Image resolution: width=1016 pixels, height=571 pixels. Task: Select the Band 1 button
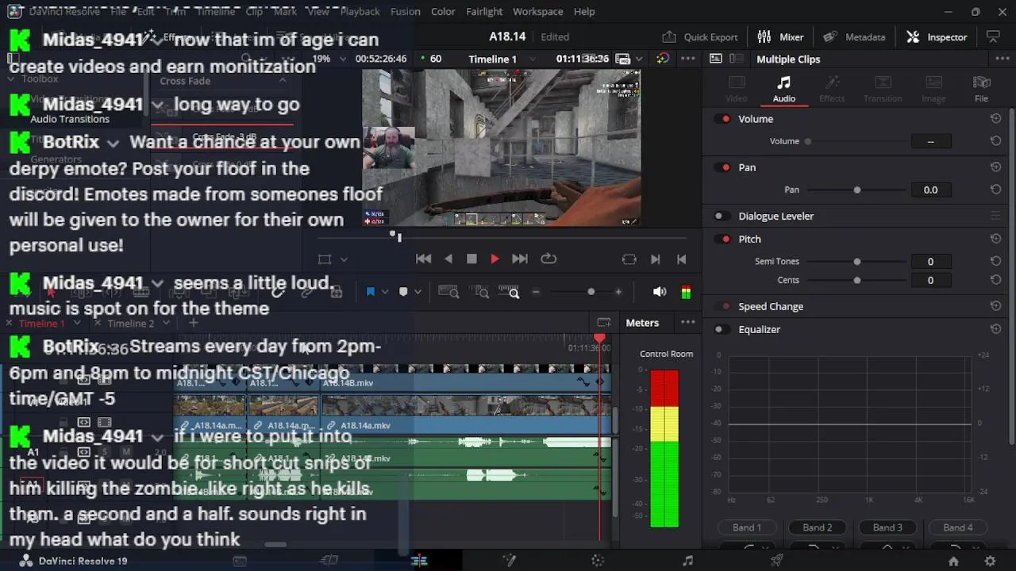747,527
